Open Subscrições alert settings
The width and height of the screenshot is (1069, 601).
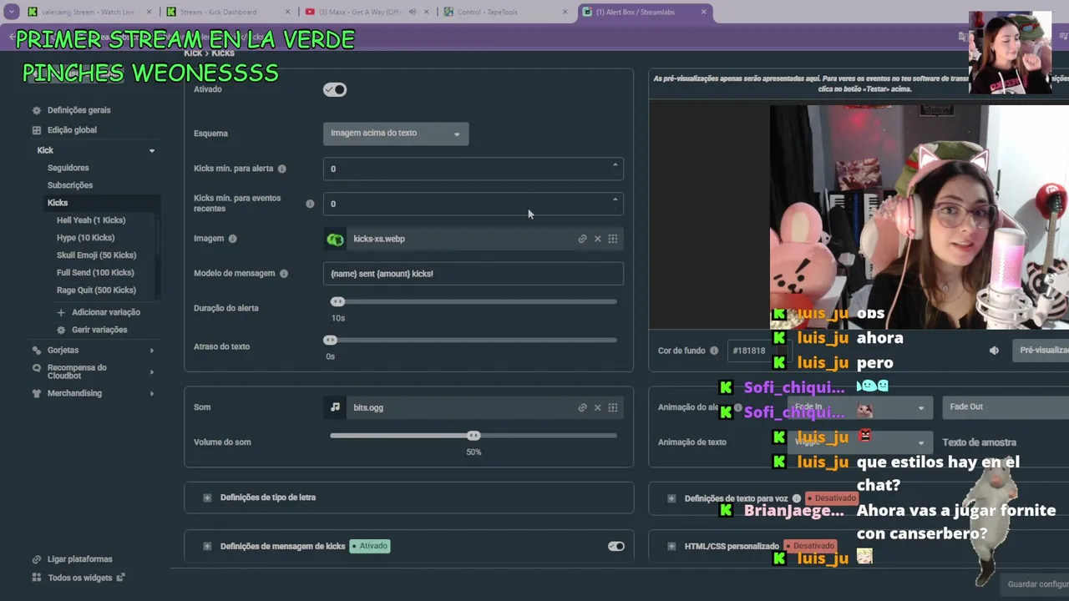coord(70,185)
